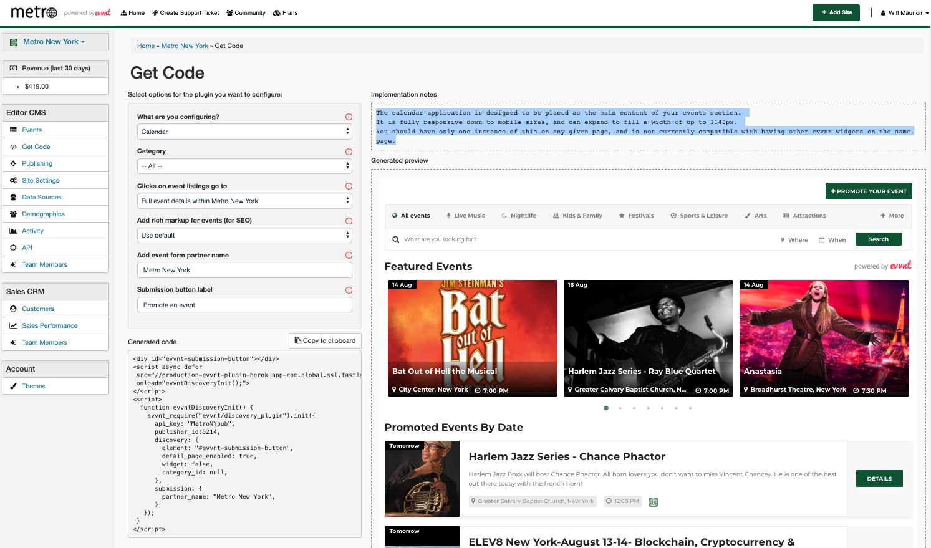Expand More categories in the preview tabs

pos(892,216)
